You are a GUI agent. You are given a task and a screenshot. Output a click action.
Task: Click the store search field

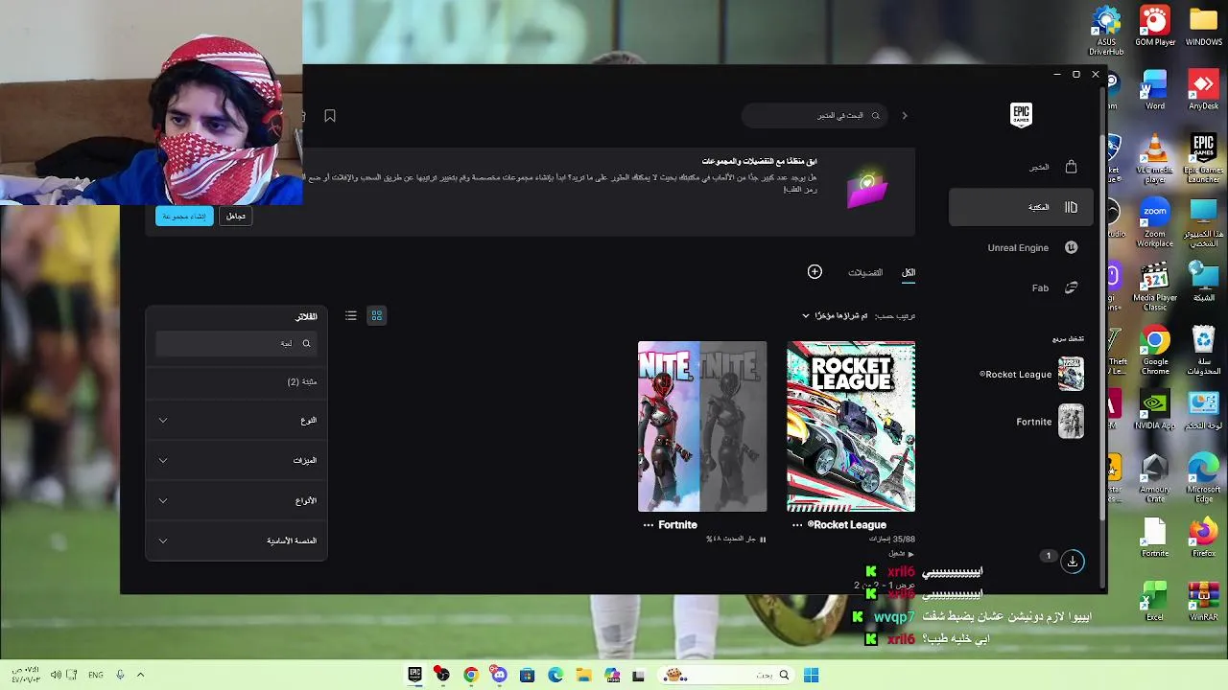(815, 116)
